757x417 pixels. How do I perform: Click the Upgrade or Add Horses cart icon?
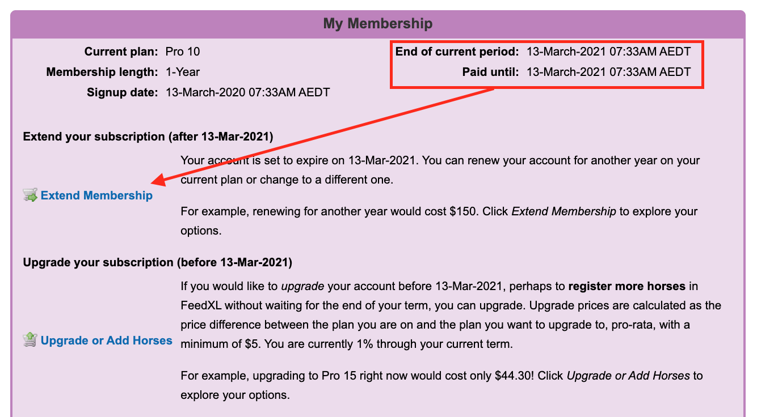coord(30,340)
